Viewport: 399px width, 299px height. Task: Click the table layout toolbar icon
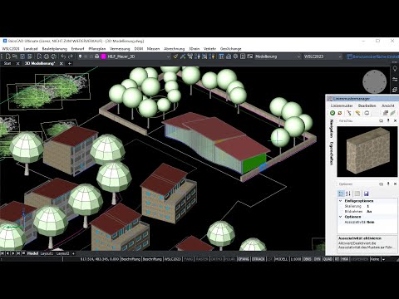tap(221, 56)
